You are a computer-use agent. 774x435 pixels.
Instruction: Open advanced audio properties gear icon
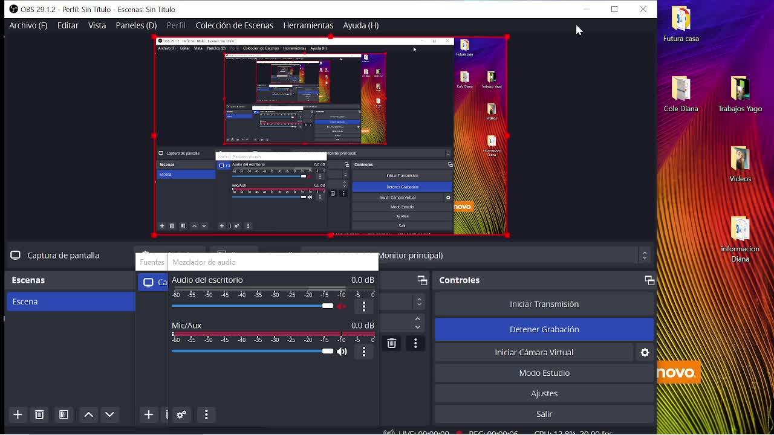click(x=181, y=414)
